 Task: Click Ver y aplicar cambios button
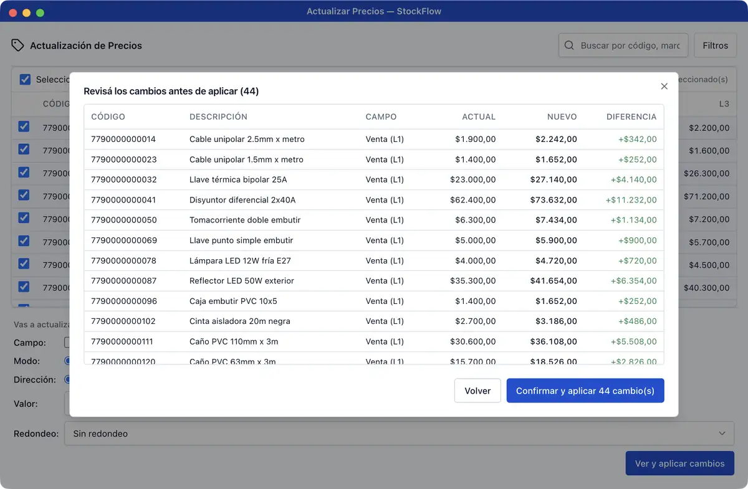679,463
